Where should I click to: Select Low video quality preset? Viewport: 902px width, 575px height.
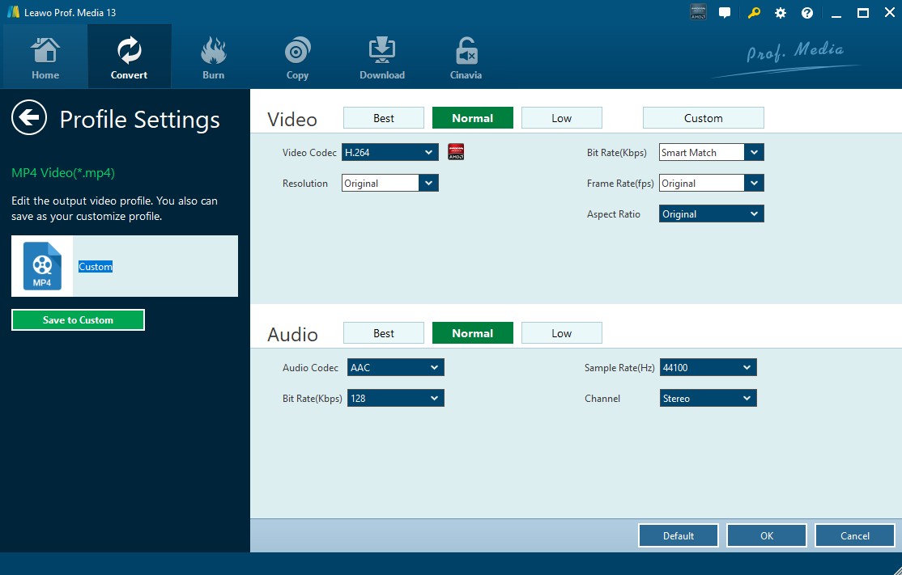click(x=561, y=118)
